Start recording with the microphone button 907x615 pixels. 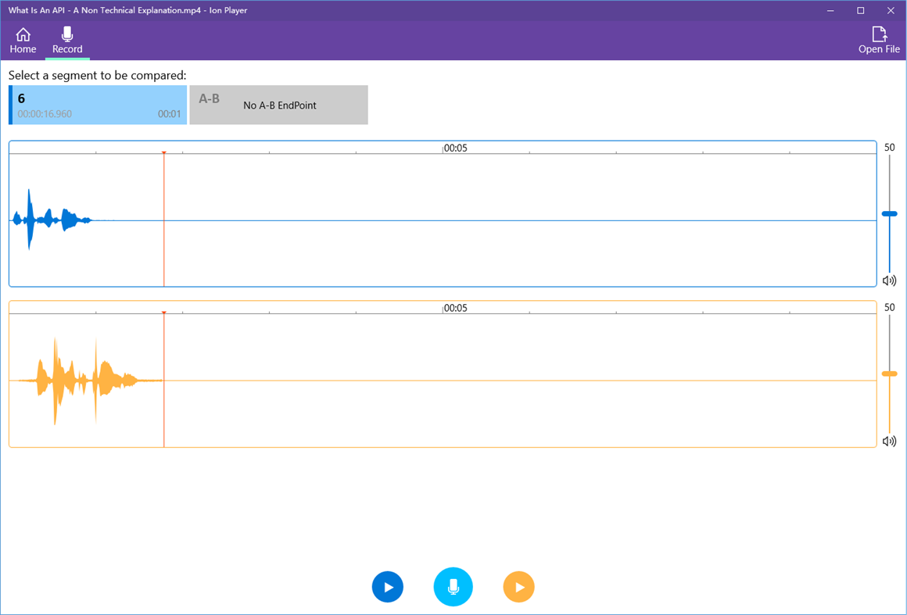(x=453, y=587)
